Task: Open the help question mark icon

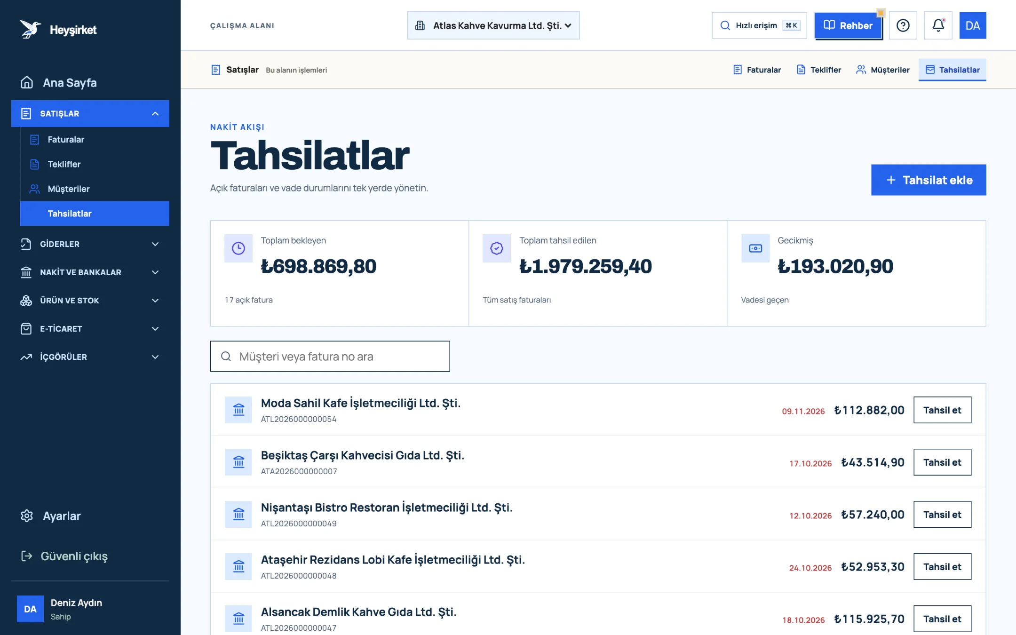Action: pos(903,25)
